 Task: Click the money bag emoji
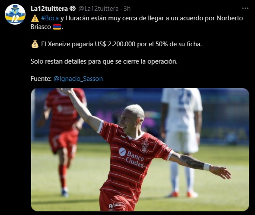point(35,44)
